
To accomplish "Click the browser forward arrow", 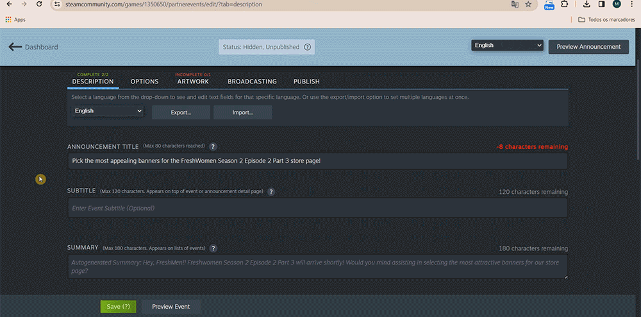I will point(24,4).
